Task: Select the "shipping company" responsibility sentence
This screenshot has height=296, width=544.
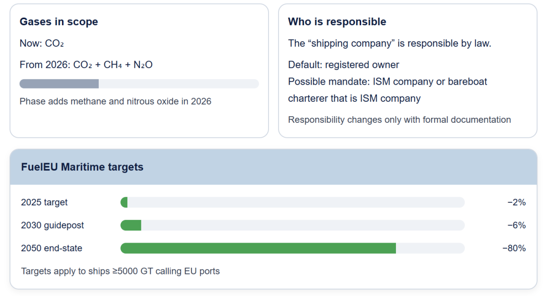Action: click(x=389, y=43)
